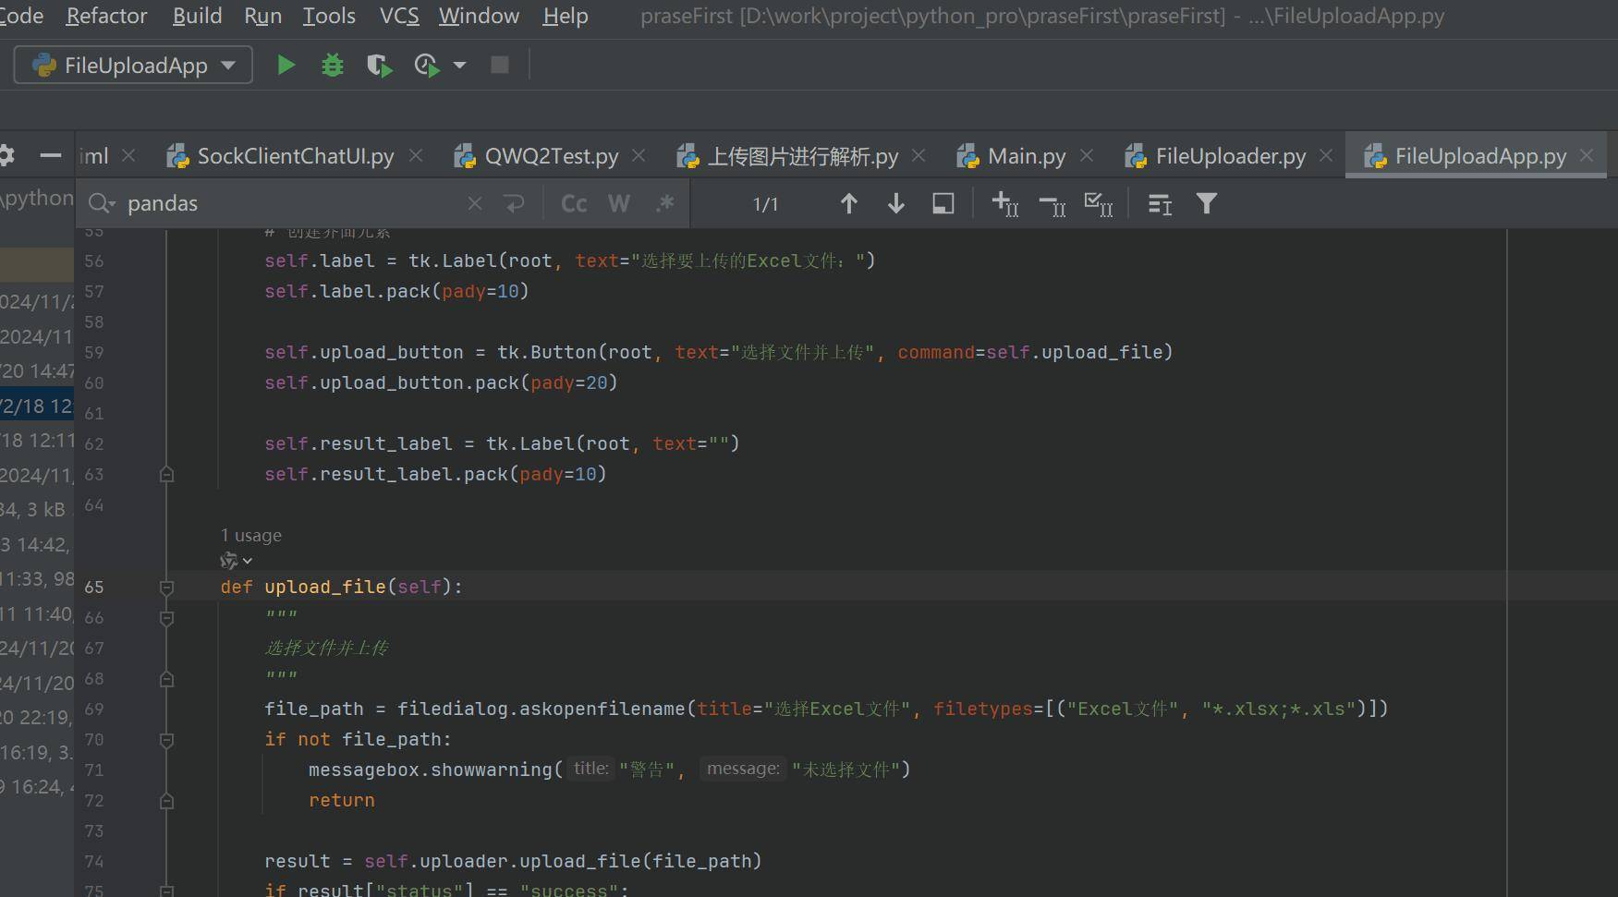This screenshot has height=897, width=1618.
Task: Switch to the QWQ2Test.py tab
Action: point(551,156)
